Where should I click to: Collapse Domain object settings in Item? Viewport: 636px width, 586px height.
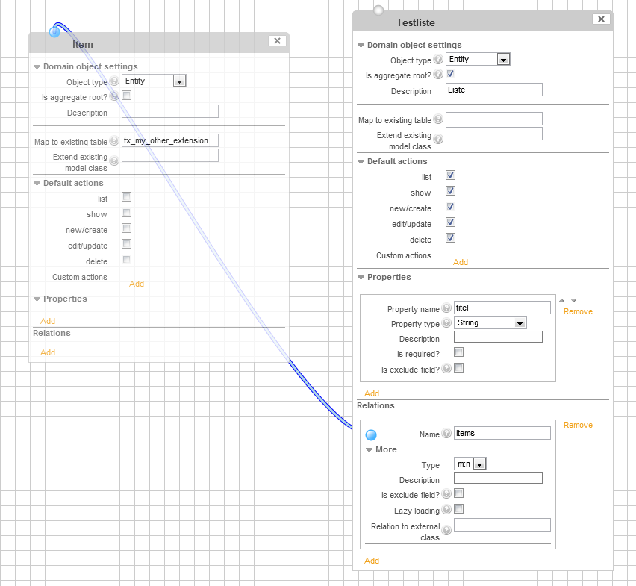point(37,67)
